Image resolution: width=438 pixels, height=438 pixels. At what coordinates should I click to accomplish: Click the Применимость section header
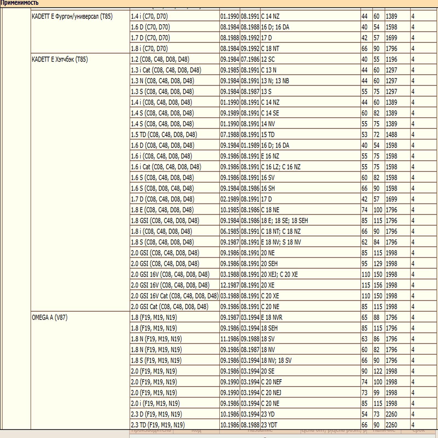pos(19,3)
